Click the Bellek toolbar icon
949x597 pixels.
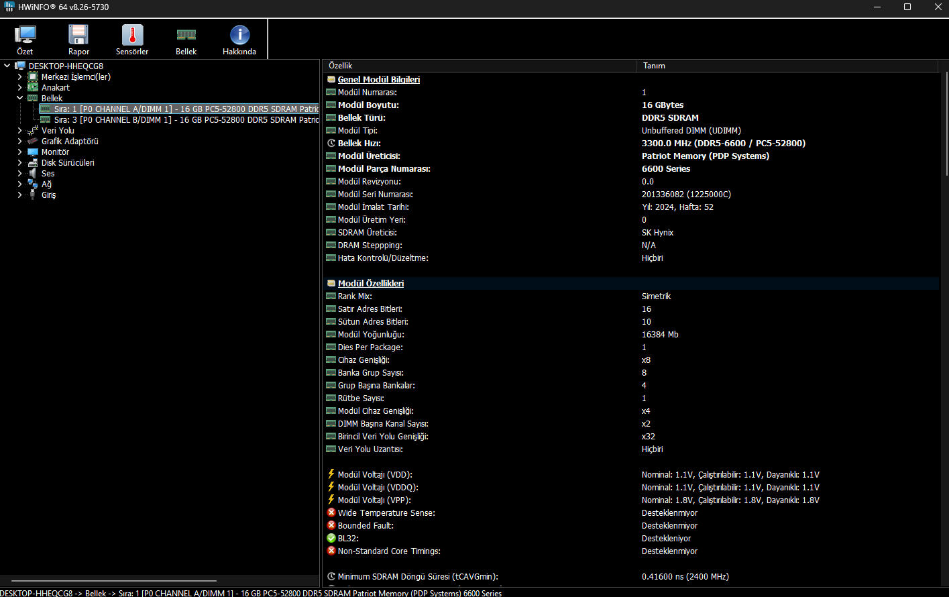(x=186, y=35)
